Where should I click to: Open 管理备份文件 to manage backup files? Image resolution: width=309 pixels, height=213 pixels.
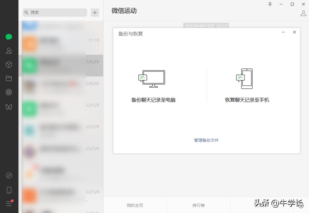[x=206, y=140]
